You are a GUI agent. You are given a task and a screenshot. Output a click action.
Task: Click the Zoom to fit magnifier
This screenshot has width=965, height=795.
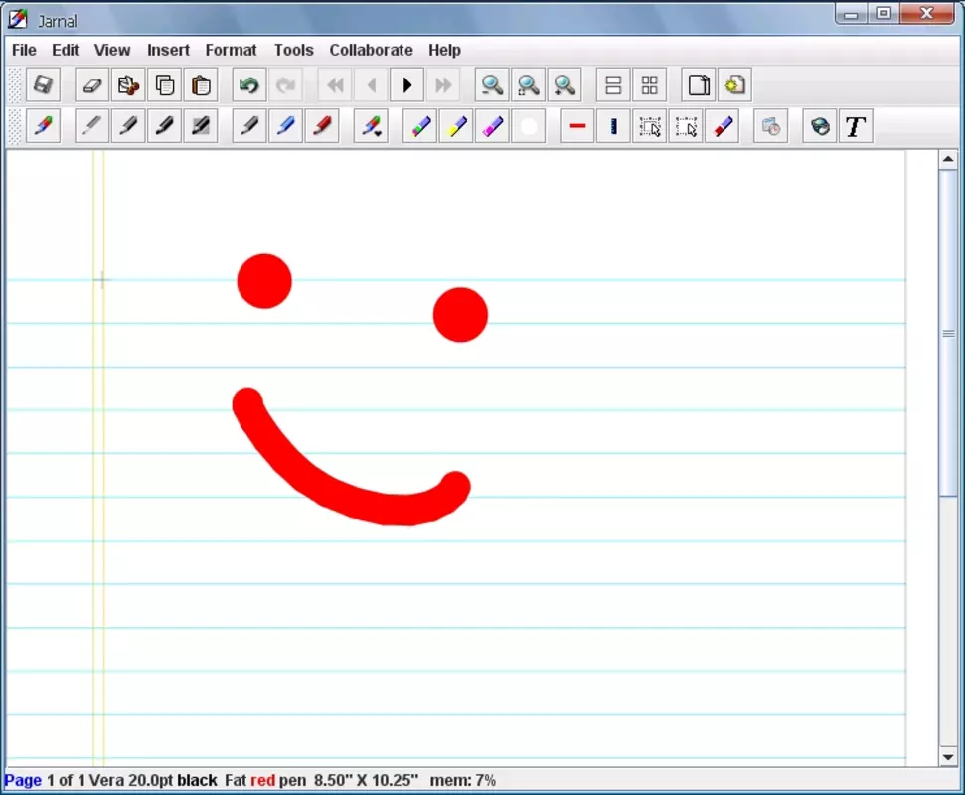529,84
